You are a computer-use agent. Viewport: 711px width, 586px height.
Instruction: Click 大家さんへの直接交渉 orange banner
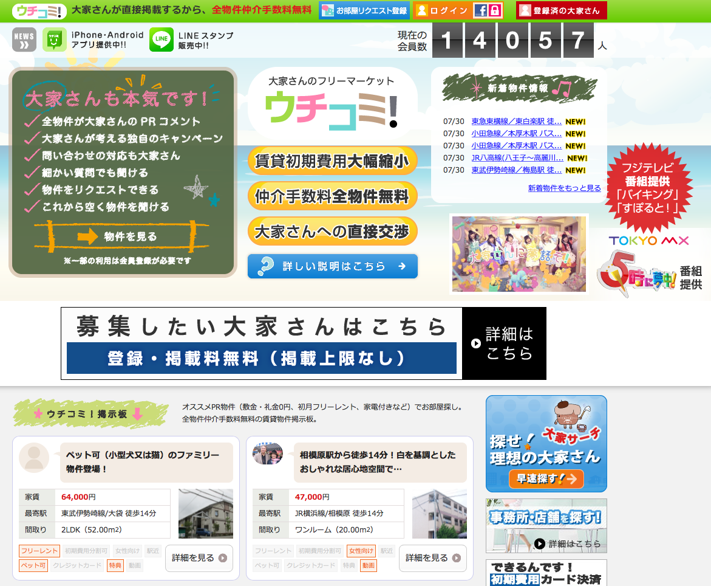point(332,232)
